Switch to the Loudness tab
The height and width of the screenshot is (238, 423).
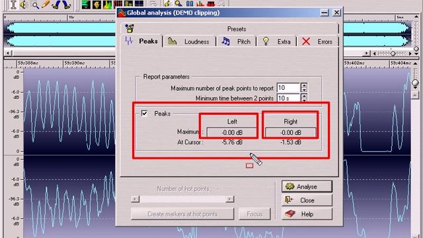[189, 42]
